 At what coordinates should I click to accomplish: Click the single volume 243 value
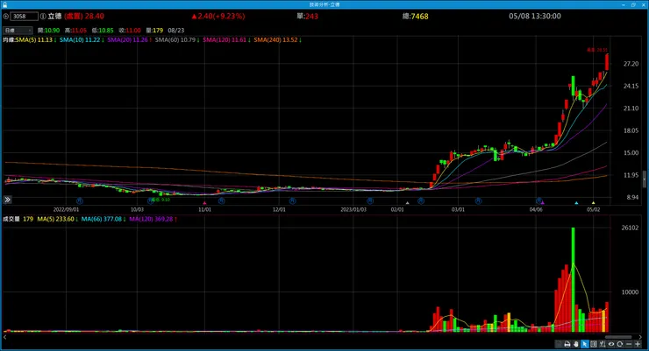pos(311,16)
